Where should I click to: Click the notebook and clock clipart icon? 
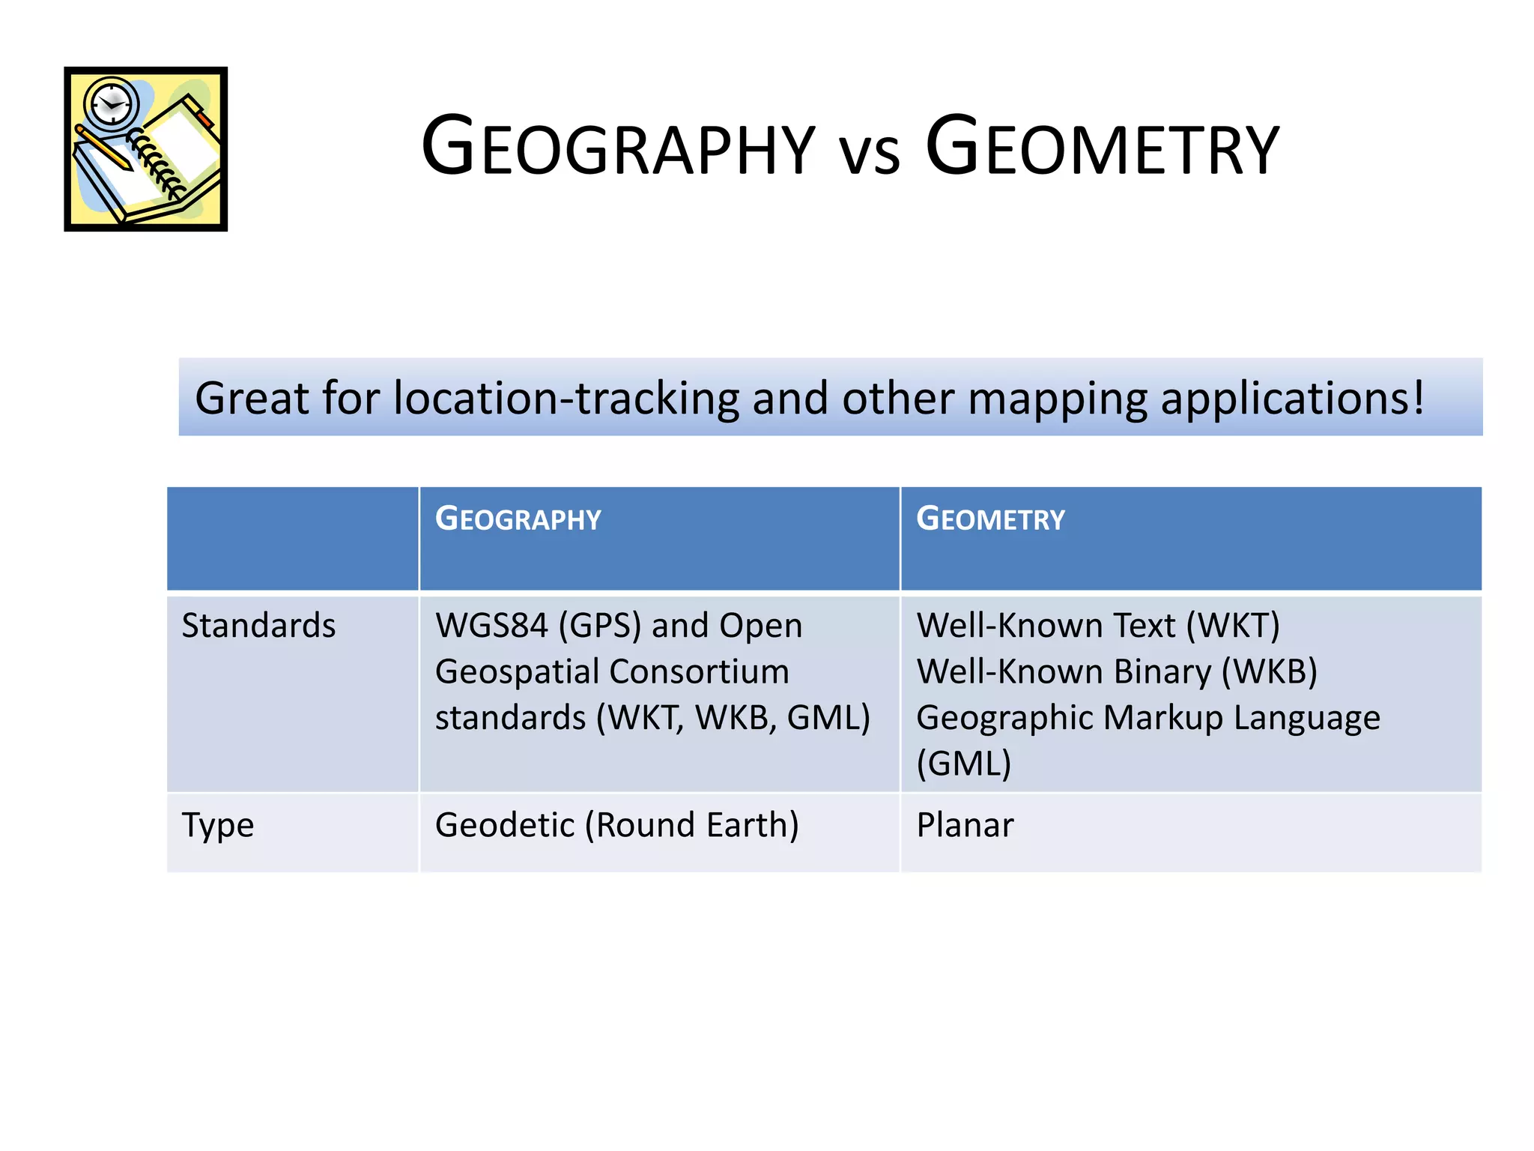pos(146,149)
